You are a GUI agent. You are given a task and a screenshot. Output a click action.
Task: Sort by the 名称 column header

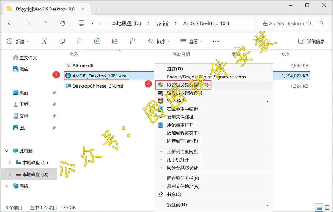coord(74,54)
